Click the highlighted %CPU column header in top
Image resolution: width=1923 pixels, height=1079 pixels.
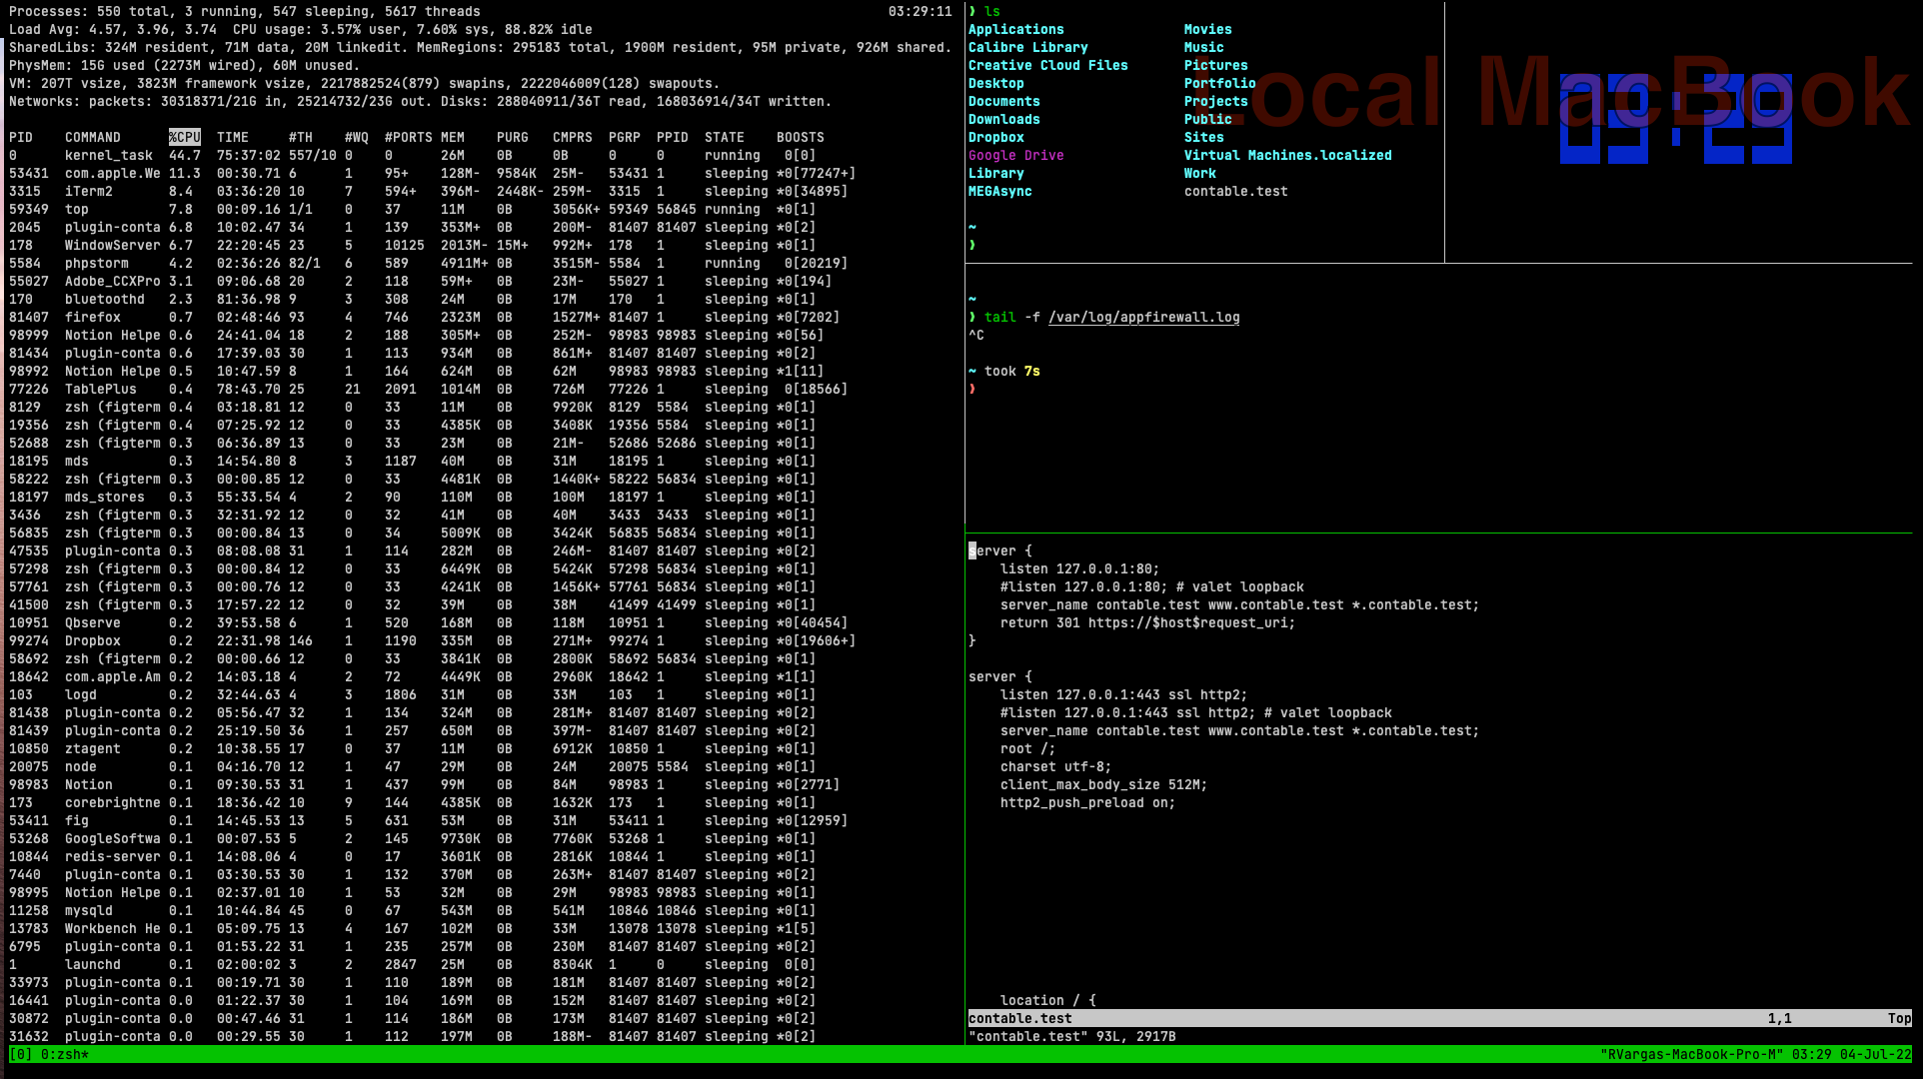point(185,137)
